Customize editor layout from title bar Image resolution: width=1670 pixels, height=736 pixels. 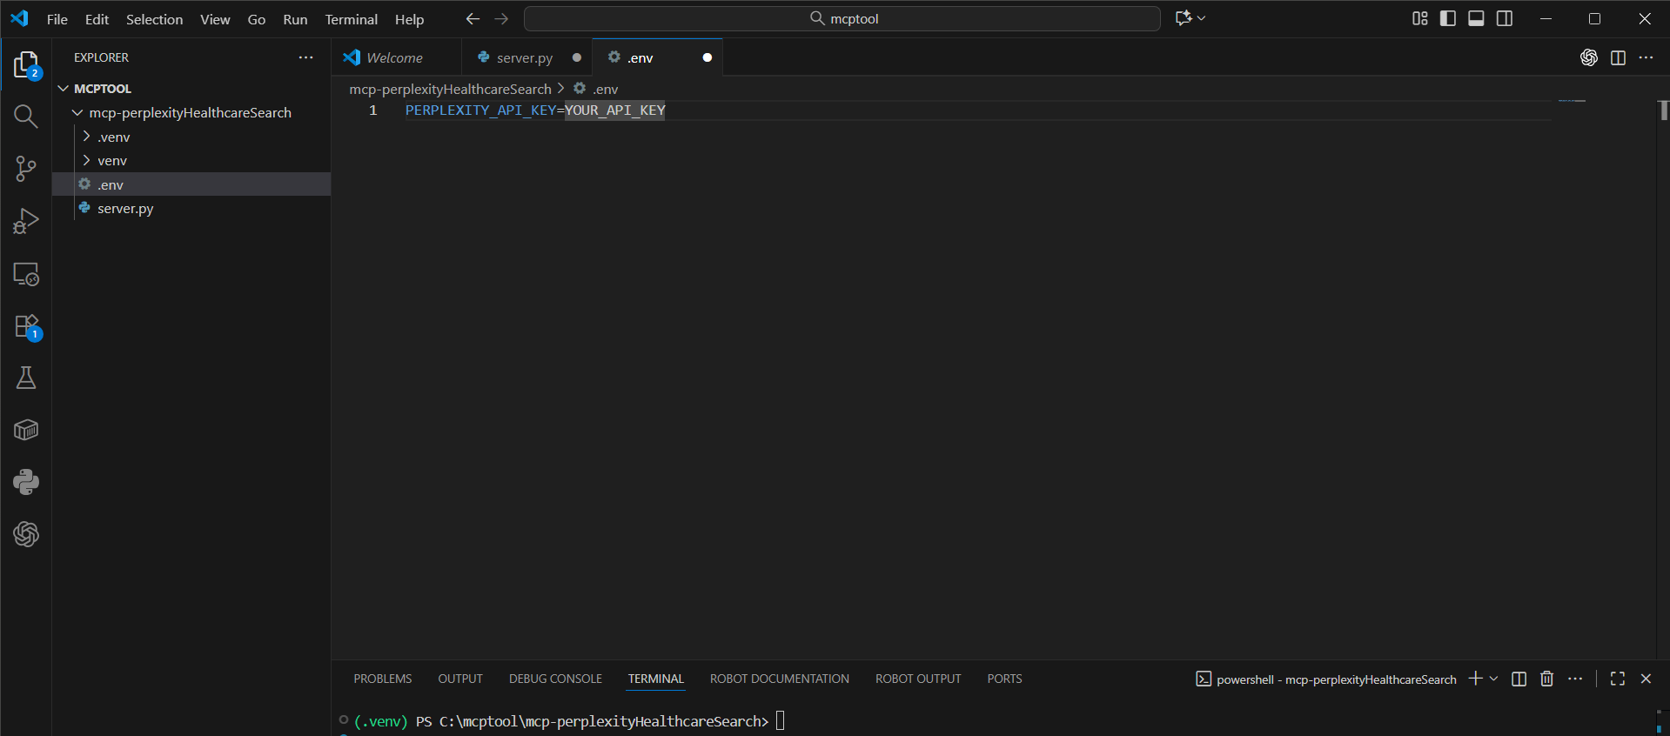click(1420, 18)
